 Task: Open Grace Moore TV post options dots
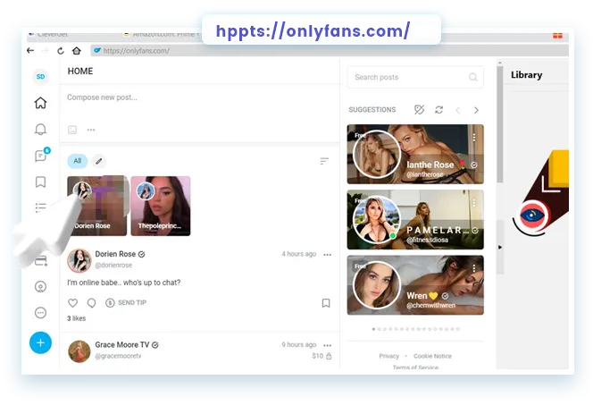point(328,345)
